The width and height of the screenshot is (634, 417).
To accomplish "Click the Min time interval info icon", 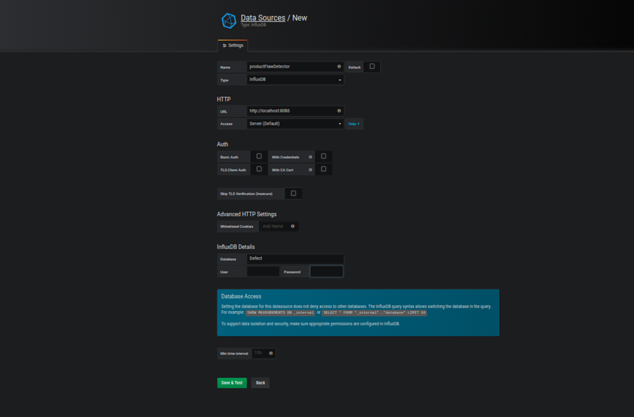I will [x=271, y=353].
